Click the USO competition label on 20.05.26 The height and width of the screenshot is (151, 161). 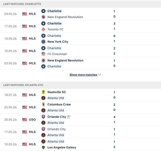point(32,120)
